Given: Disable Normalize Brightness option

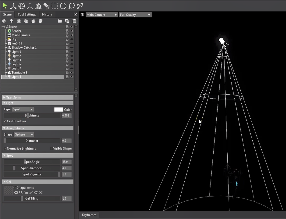Looking at the screenshot, I should pos(5,149).
